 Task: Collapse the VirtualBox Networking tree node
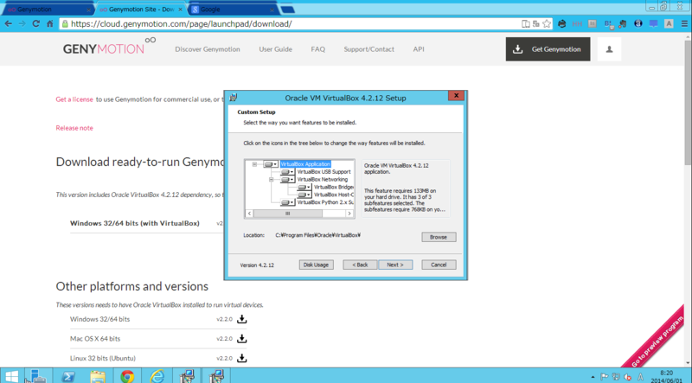pyautogui.click(x=272, y=180)
